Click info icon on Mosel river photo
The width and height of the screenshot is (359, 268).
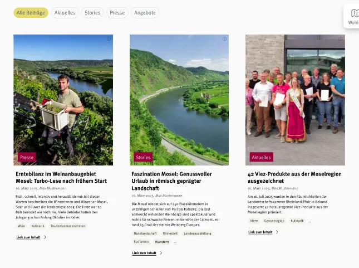pyautogui.click(x=225, y=39)
